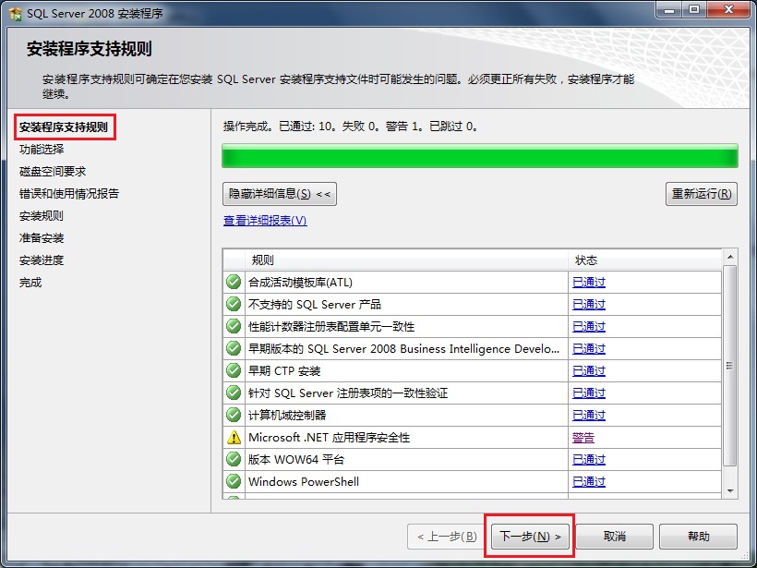Open 已通过 link for Windows PowerShell
757x568 pixels.
pyautogui.click(x=588, y=481)
